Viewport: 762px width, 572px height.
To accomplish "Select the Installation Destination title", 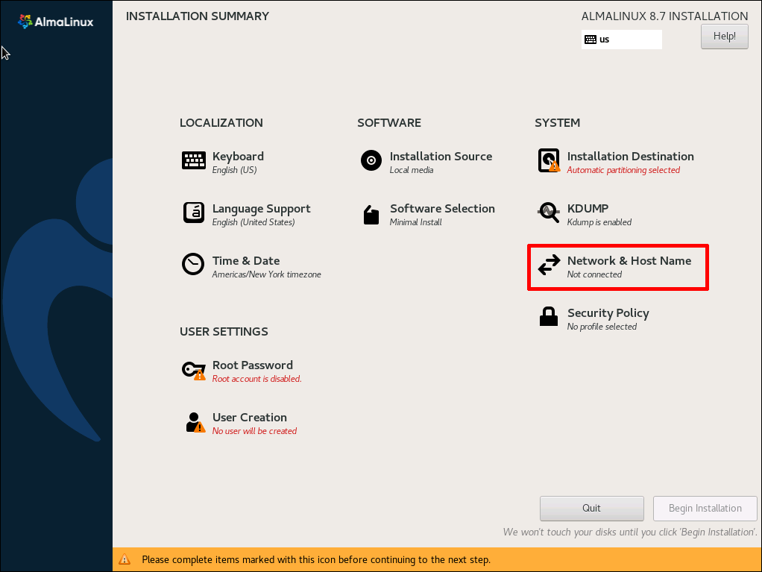I will pos(630,157).
